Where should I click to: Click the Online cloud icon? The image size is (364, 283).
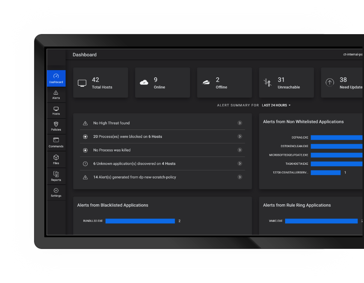point(144,83)
